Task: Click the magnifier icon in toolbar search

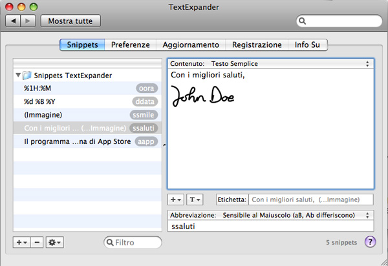Action: [x=303, y=21]
